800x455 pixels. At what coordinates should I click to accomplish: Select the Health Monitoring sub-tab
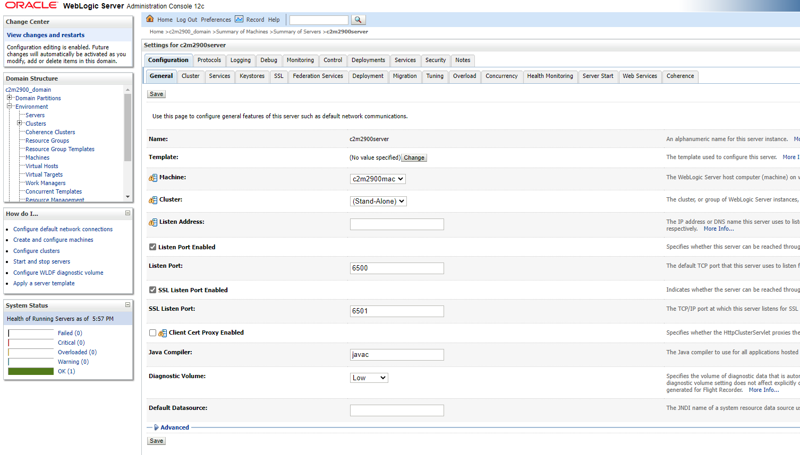coord(550,76)
